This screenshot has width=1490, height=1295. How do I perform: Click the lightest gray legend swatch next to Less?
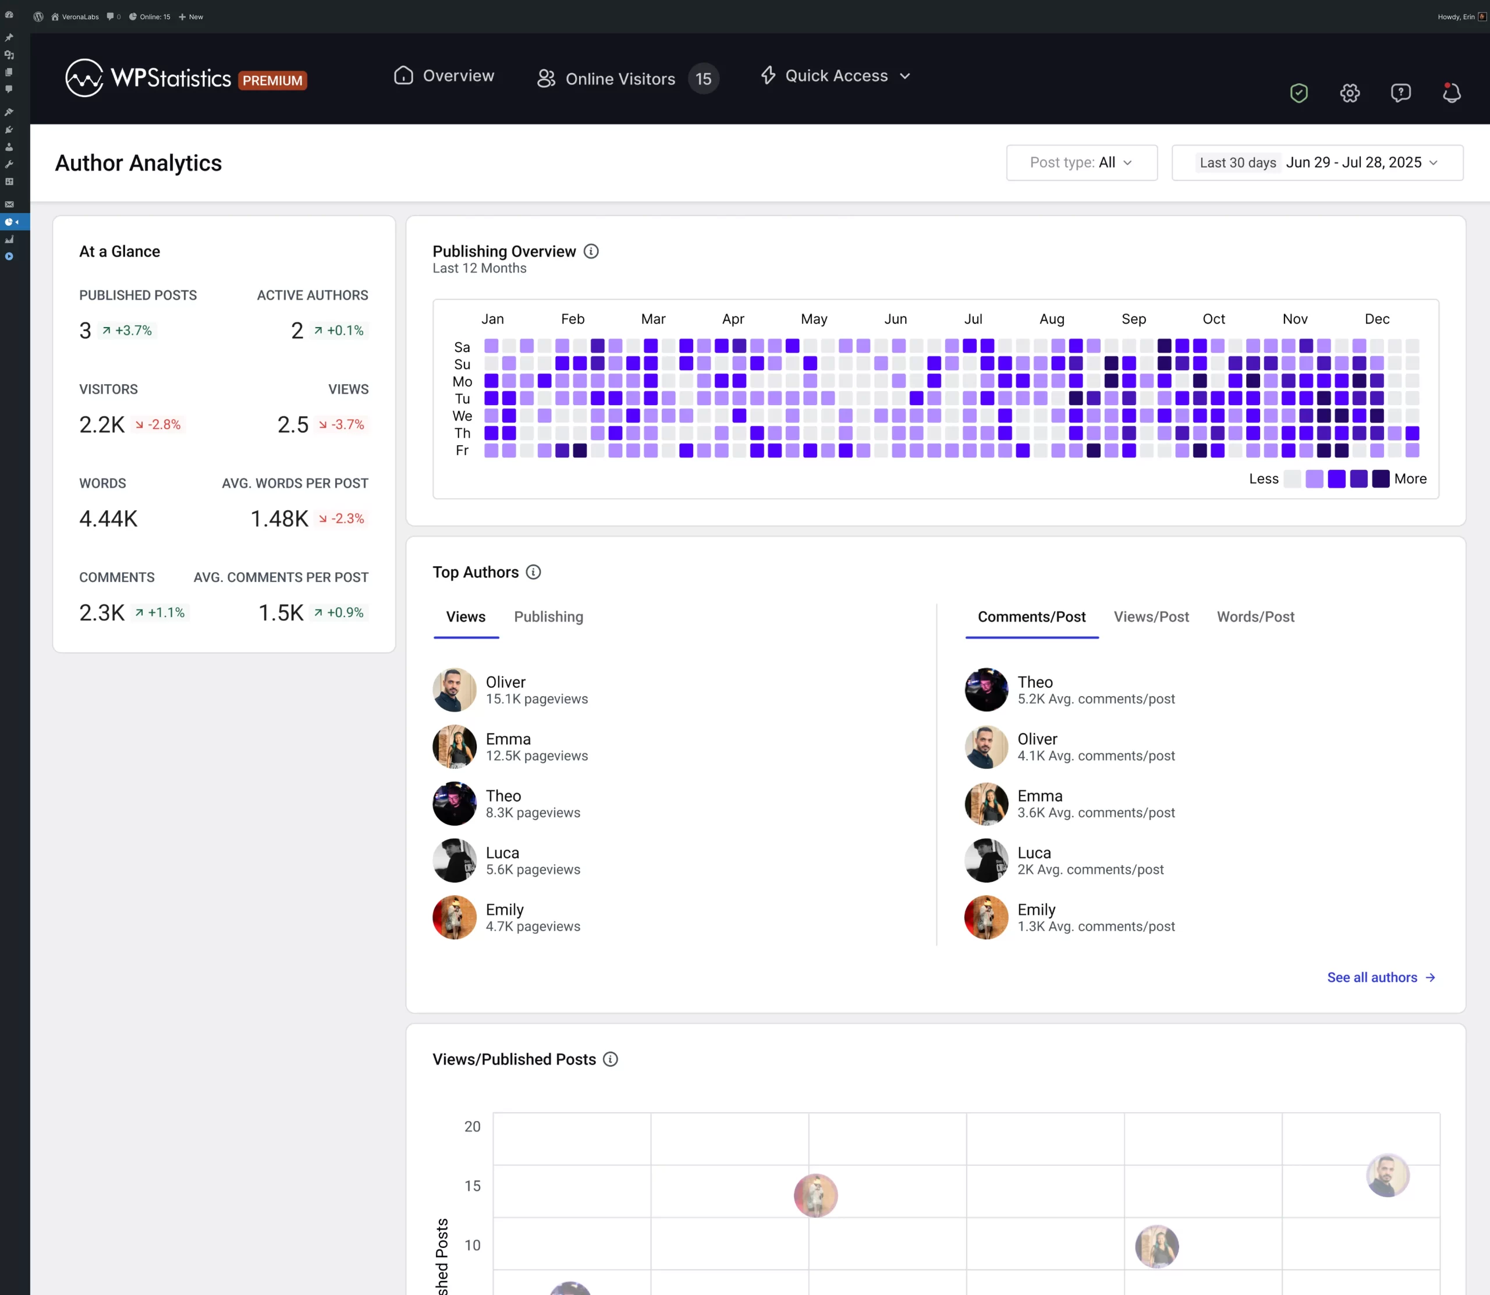pos(1292,478)
